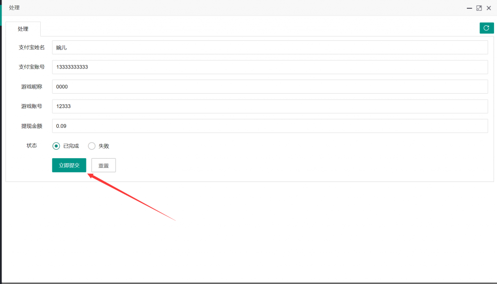Screen dimensions: 497x284
Task: Focus the 支付宝姓名 input field
Action: point(270,47)
